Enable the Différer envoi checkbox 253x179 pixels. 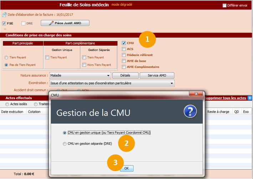pyautogui.click(x=224, y=5)
